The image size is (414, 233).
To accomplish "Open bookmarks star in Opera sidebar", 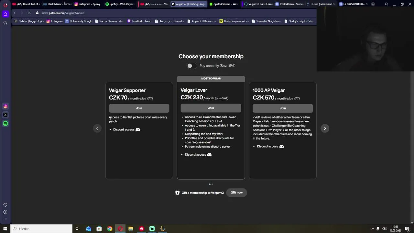I will (5, 23).
